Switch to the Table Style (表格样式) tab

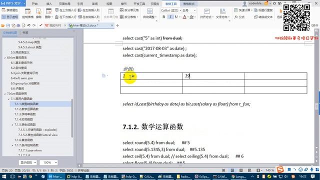[189, 3]
